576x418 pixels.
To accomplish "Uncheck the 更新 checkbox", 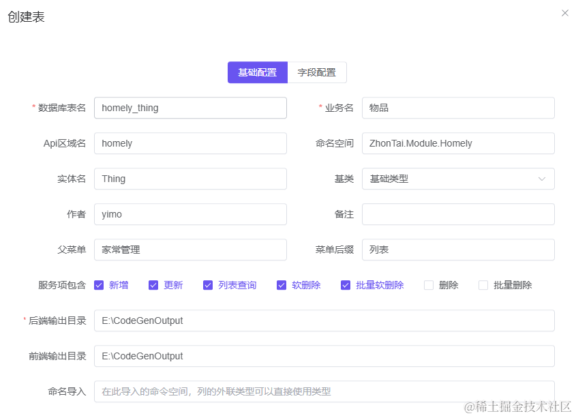I will click(153, 285).
